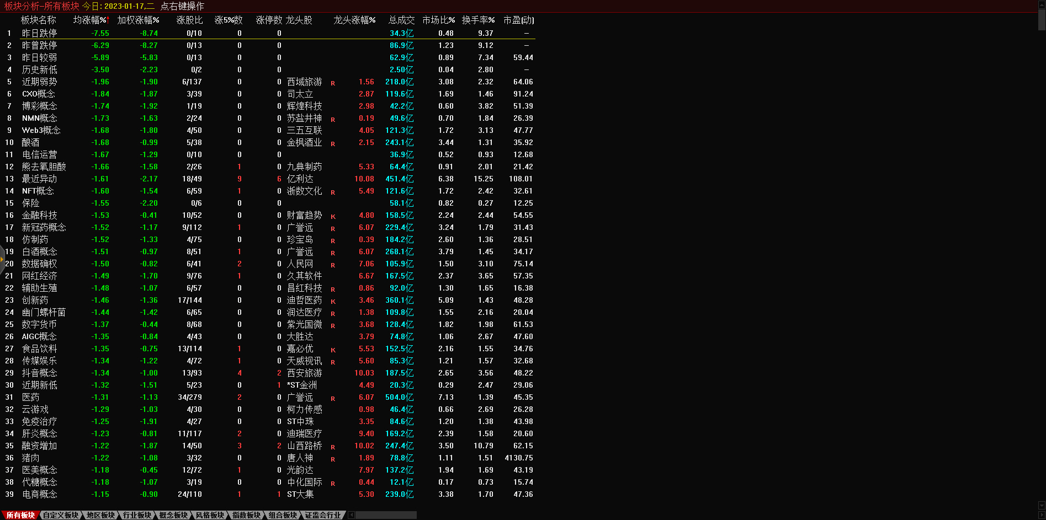Click the horizontal scrollbar track at bottom

386,515
